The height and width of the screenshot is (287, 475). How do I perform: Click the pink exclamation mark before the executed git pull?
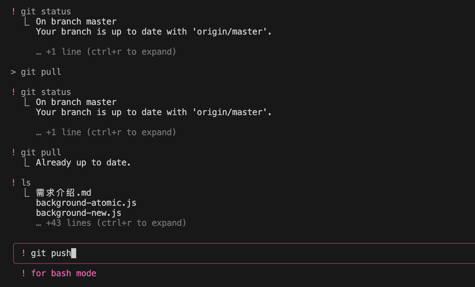(x=14, y=152)
